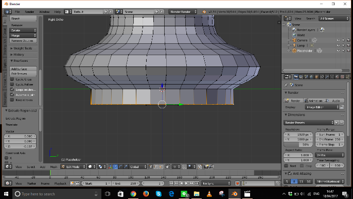The height and width of the screenshot is (199, 353).
Task: Open the File menu
Action: [x=17, y=12]
